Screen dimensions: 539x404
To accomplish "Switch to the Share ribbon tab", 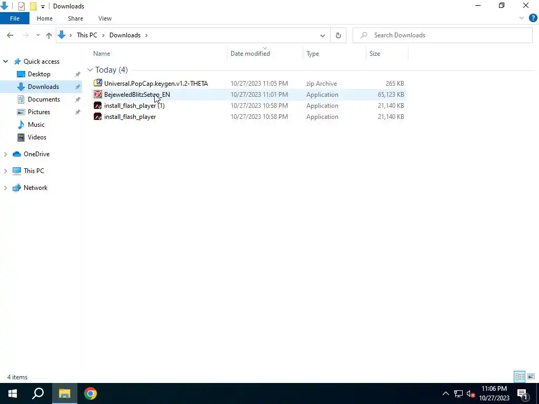I will click(75, 18).
